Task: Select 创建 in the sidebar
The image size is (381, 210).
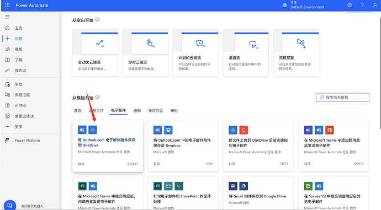Action: point(18,39)
